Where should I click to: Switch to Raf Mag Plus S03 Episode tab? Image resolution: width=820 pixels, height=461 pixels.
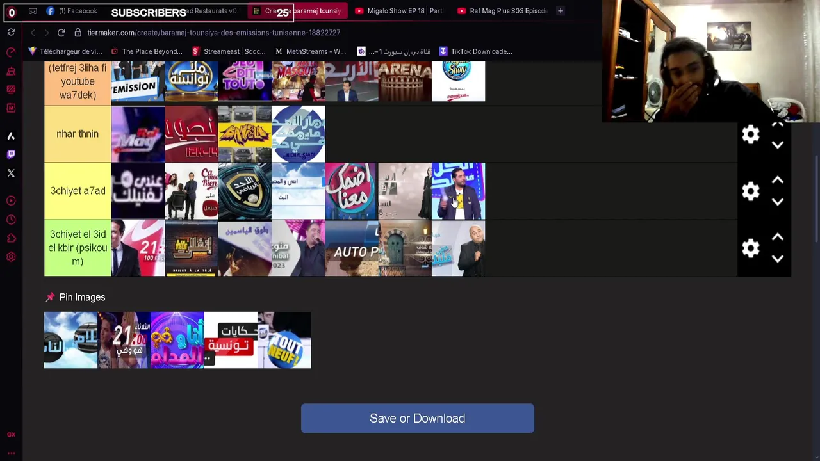point(503,11)
